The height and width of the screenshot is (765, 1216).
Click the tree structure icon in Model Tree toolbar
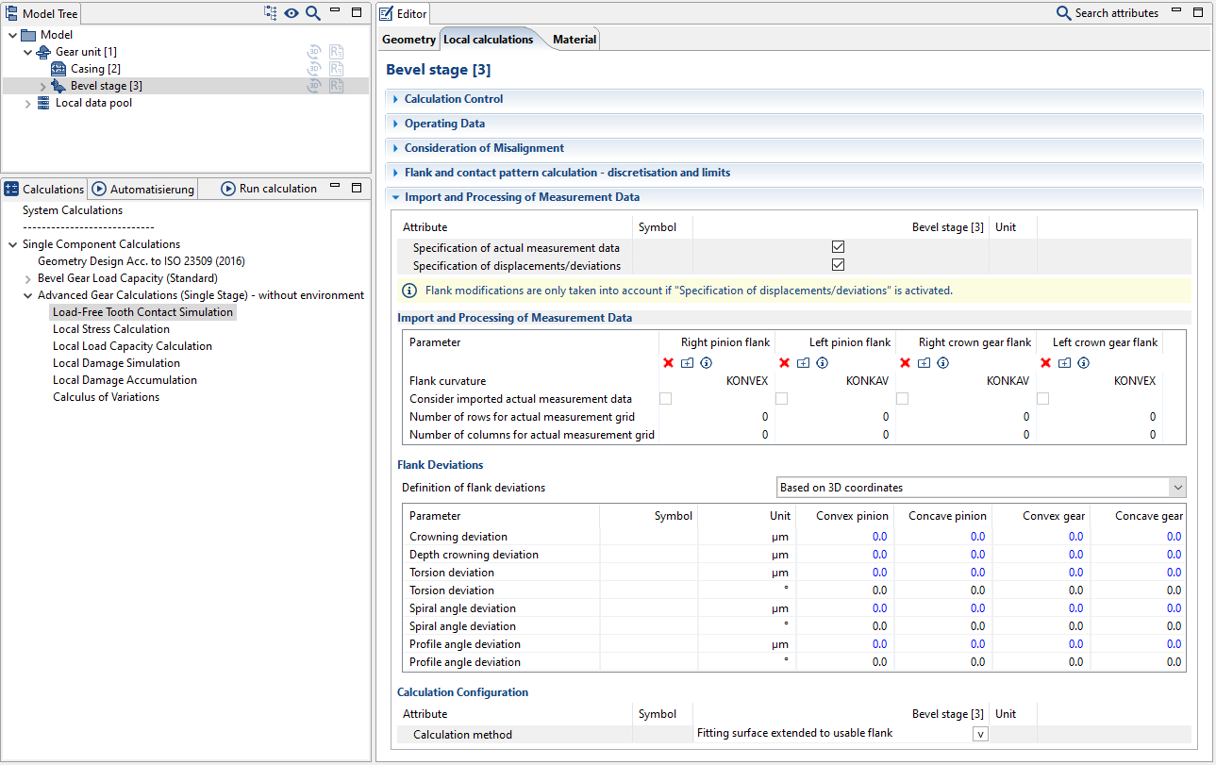click(271, 13)
